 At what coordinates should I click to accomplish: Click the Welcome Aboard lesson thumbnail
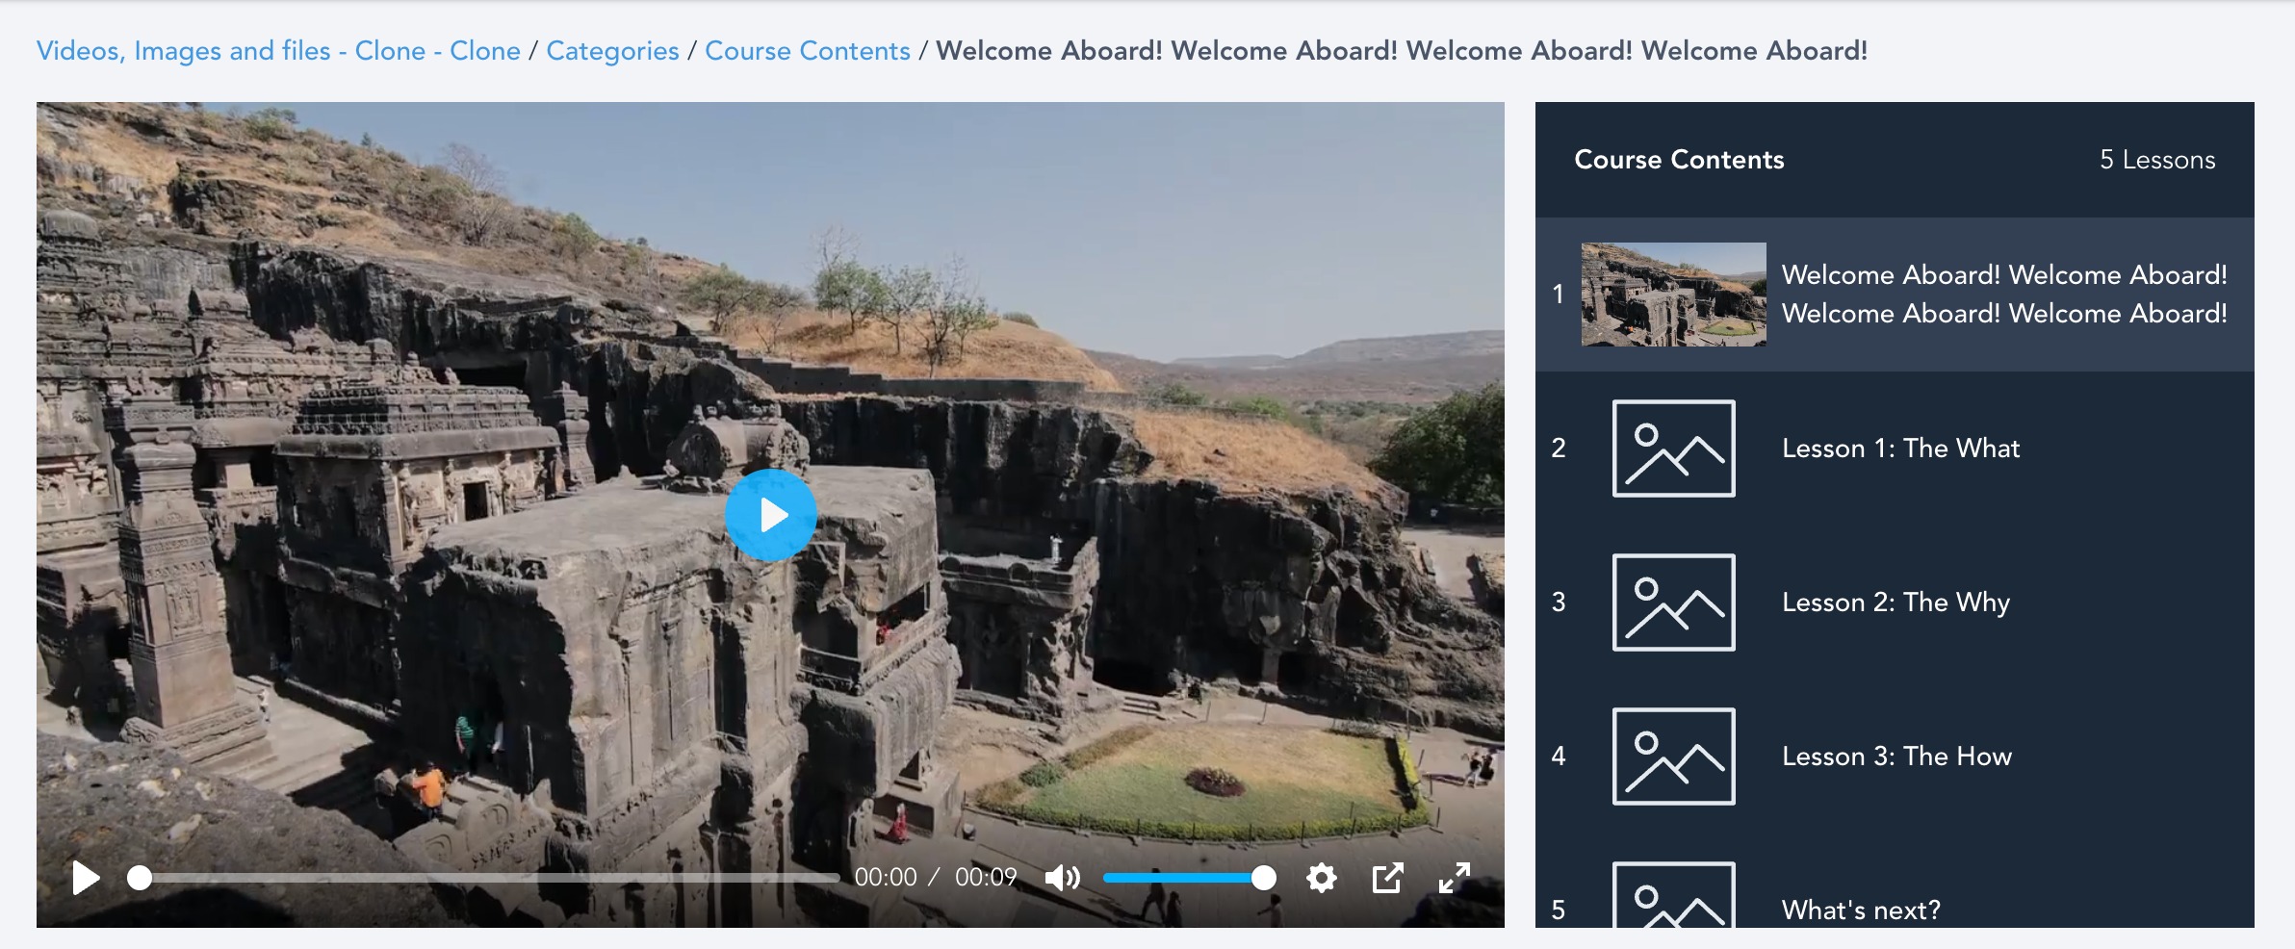[x=1674, y=295]
